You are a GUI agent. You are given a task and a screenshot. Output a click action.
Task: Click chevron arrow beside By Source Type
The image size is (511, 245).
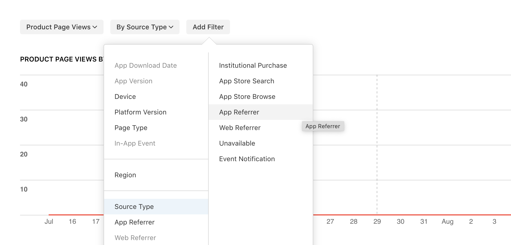pos(171,27)
